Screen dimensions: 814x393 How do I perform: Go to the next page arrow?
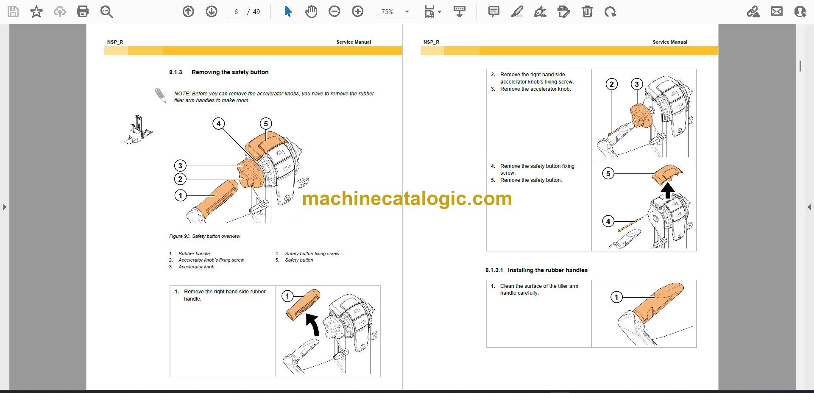[x=212, y=11]
